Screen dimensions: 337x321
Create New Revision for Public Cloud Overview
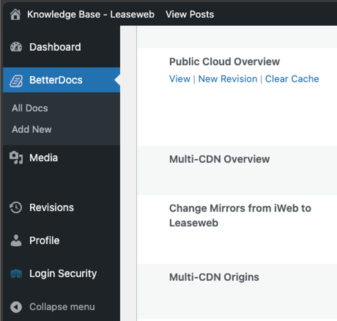[227, 79]
